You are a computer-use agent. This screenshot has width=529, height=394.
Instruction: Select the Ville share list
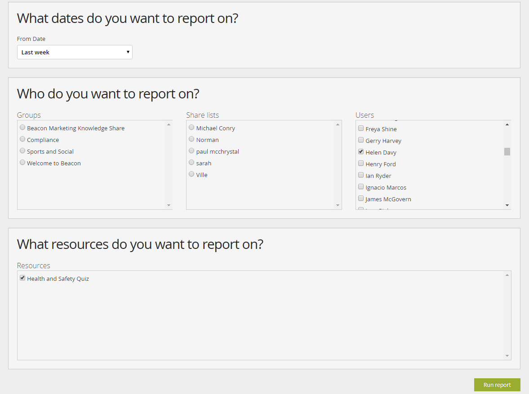click(x=192, y=174)
